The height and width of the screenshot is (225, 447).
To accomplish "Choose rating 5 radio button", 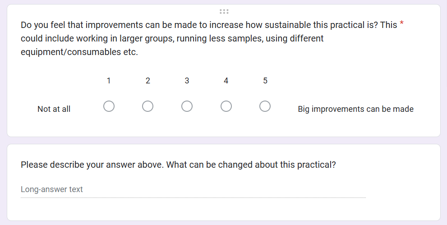I will click(265, 106).
